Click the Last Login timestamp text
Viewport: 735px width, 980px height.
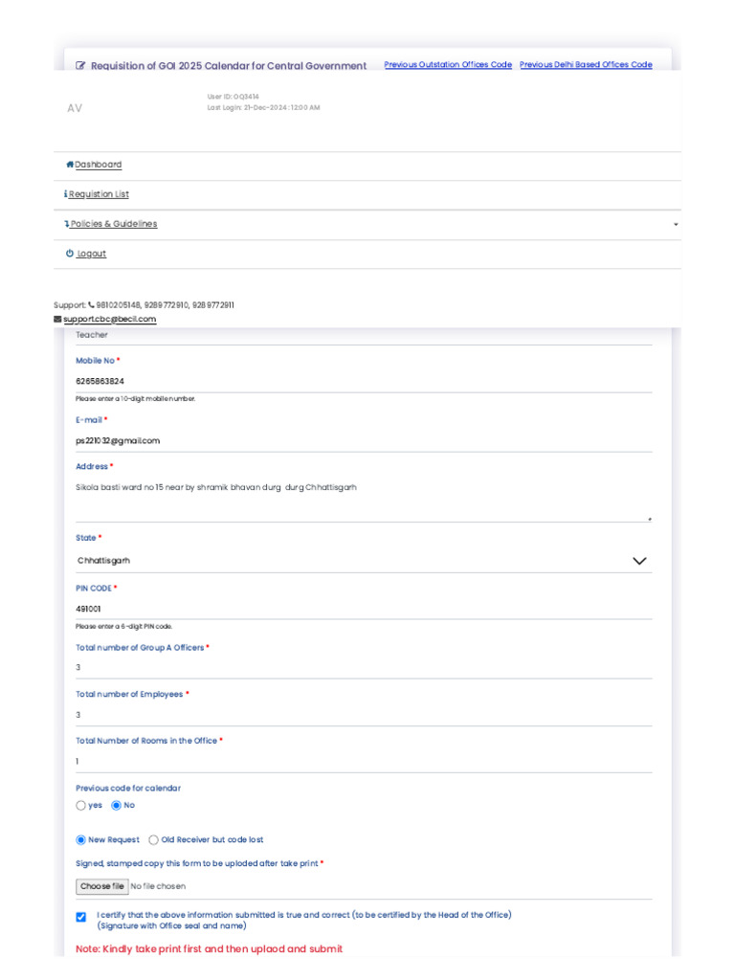coord(264,107)
